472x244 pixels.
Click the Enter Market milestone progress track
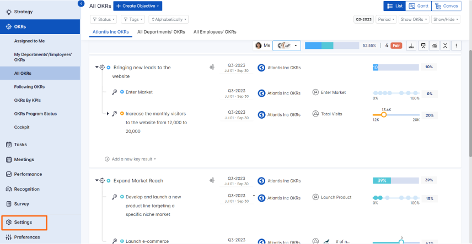[396, 93]
